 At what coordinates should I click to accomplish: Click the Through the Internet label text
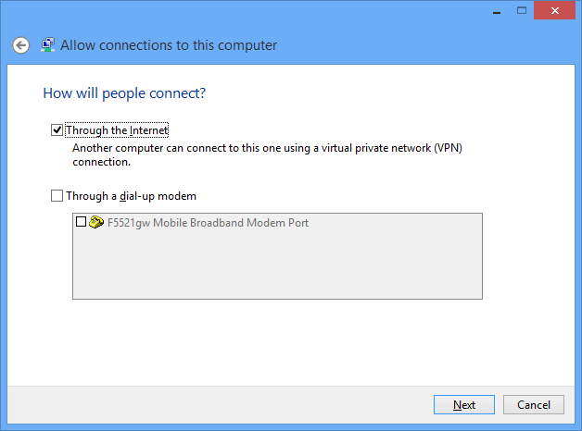pos(117,130)
